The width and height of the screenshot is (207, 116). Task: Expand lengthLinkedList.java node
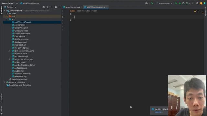click(x=10, y=59)
